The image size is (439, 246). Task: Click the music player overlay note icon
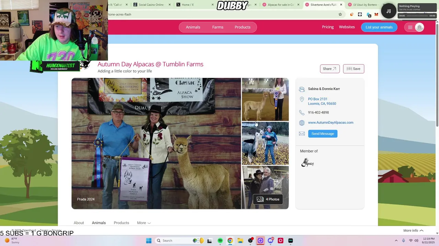point(389,11)
